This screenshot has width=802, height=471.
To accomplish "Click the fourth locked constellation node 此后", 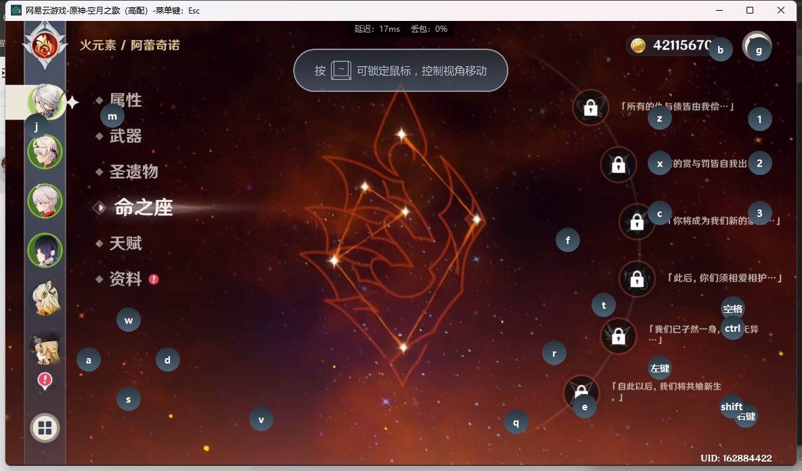I will (637, 279).
